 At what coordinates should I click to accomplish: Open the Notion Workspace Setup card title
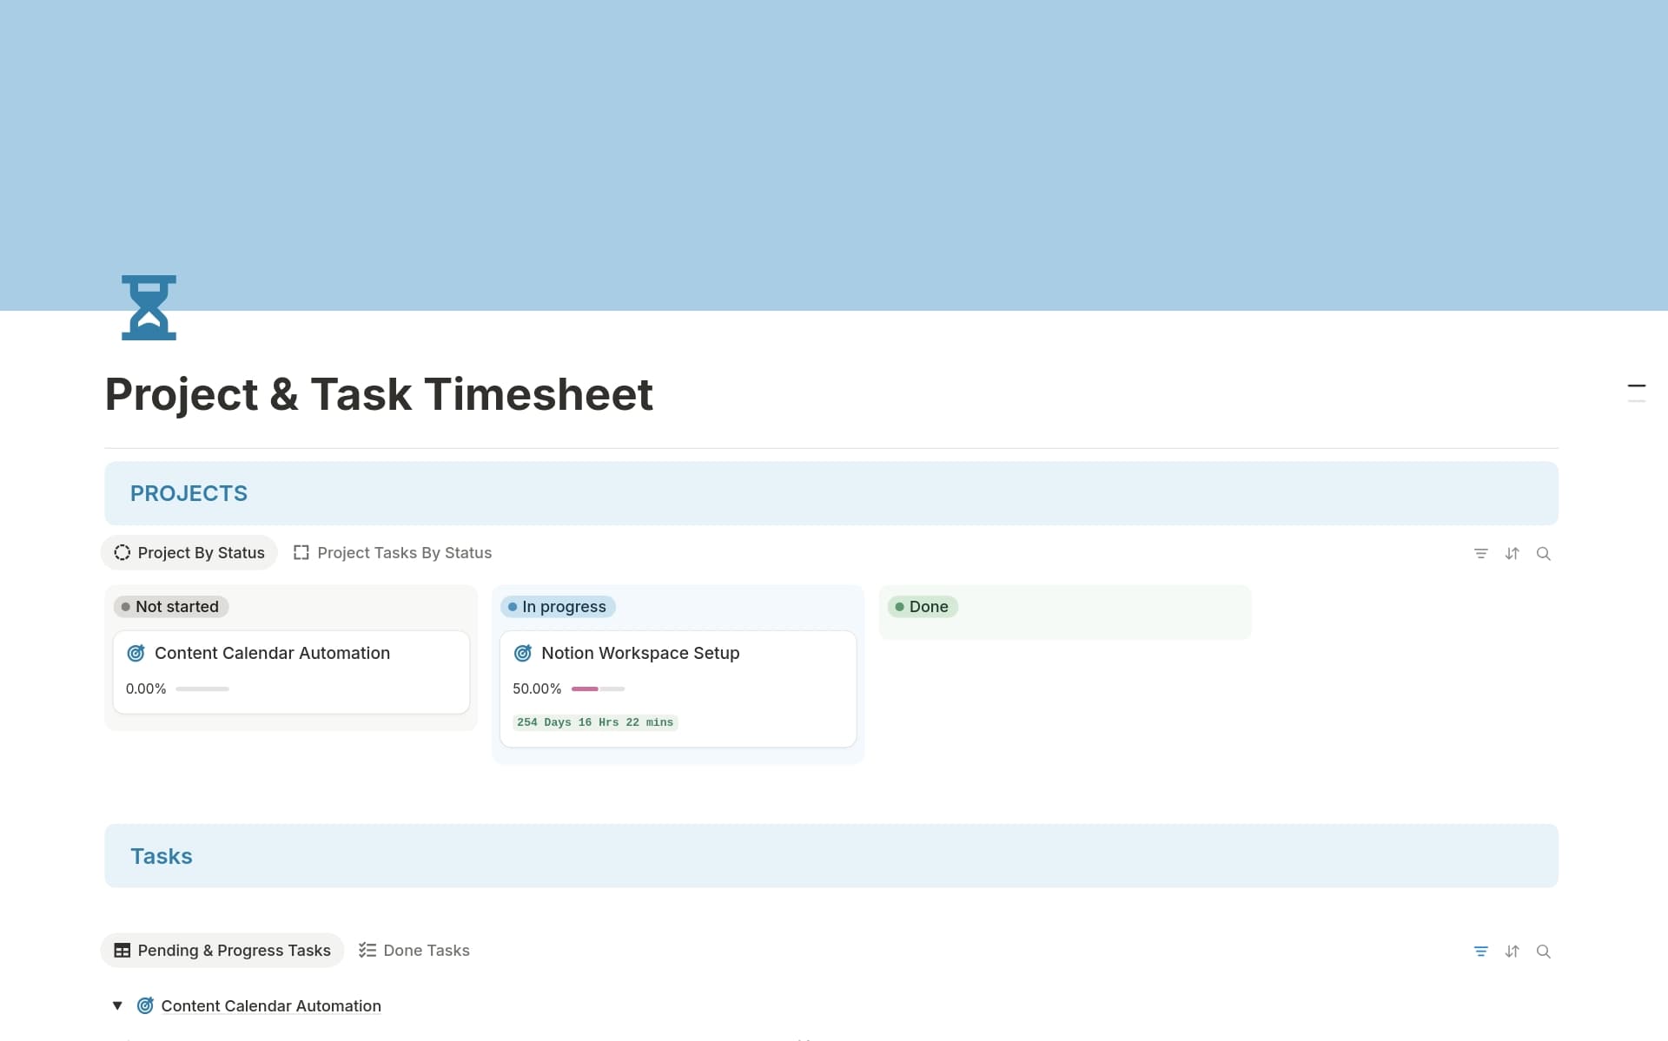(640, 653)
